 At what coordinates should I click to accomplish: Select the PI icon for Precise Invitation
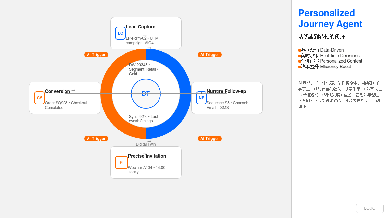tap(122, 162)
